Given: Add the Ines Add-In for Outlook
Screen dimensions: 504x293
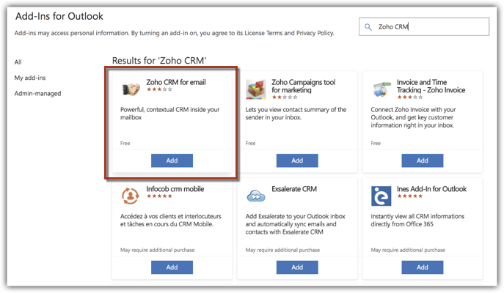Looking at the screenshot, I should click(423, 267).
